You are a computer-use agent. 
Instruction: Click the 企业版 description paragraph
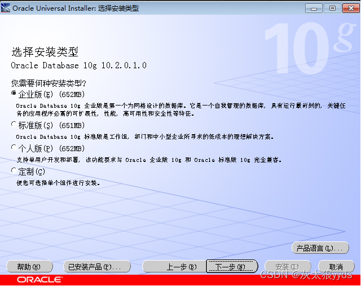pos(180,109)
